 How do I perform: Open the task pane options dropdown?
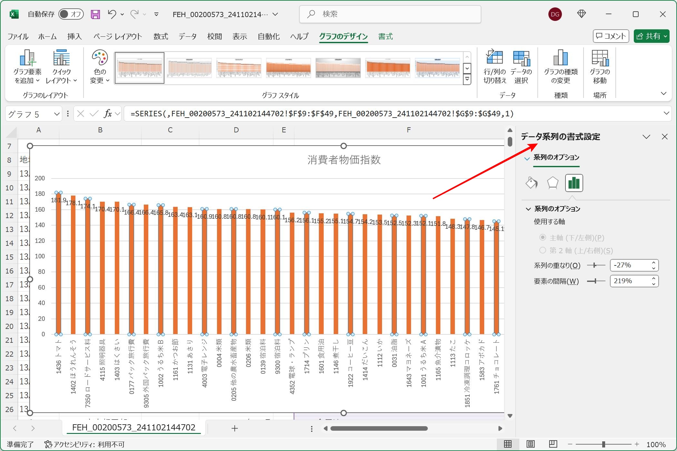click(x=646, y=137)
